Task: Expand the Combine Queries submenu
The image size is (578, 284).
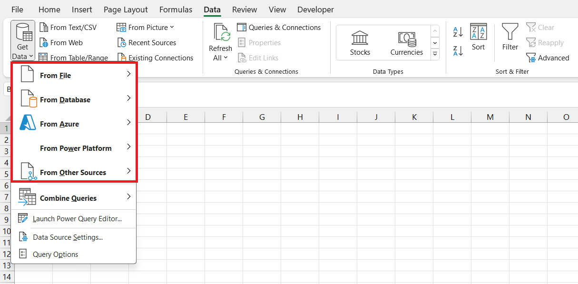Action: [74, 198]
